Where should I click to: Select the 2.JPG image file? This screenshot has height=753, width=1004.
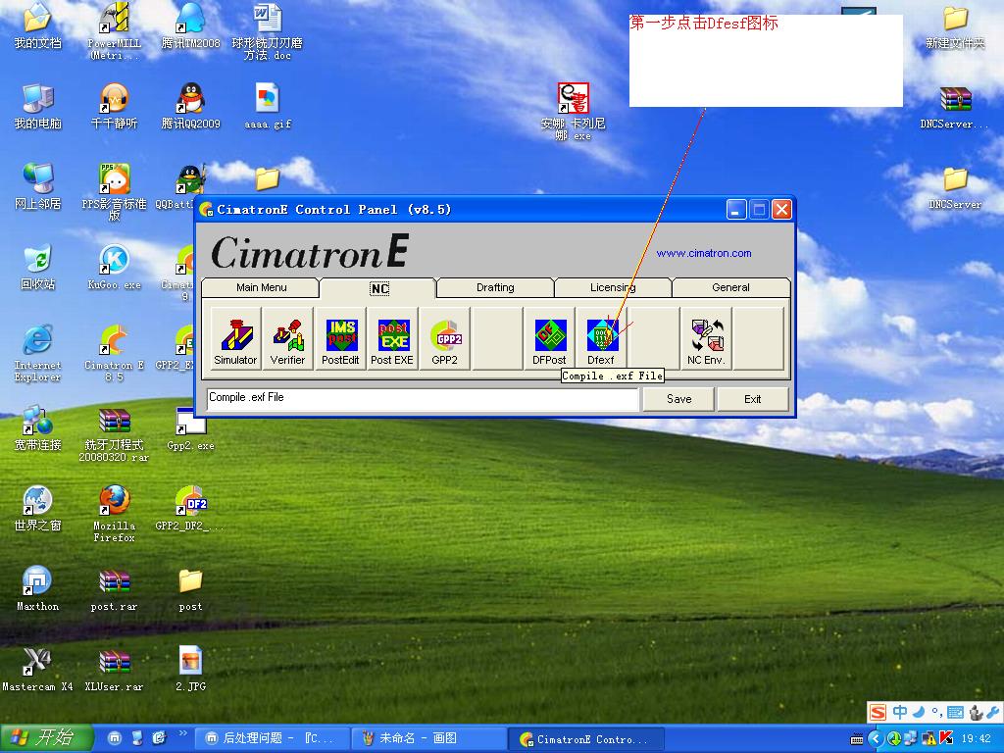pos(191,669)
